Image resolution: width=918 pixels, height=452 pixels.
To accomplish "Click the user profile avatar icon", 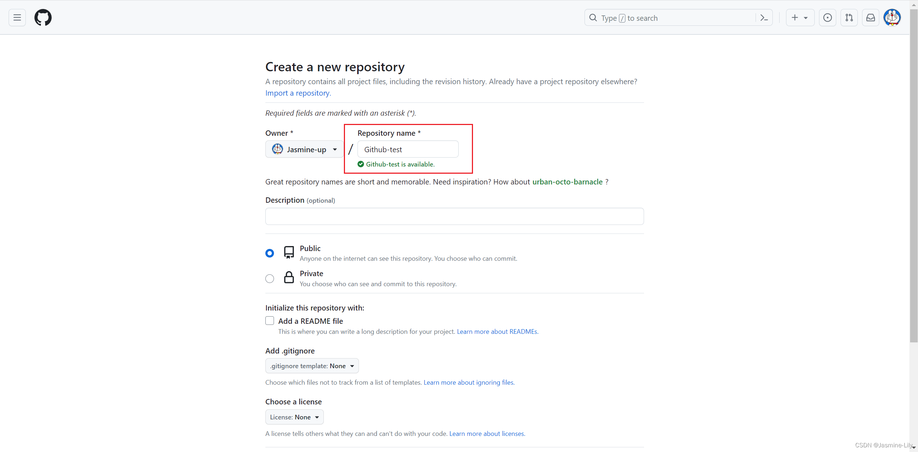I will coord(892,18).
